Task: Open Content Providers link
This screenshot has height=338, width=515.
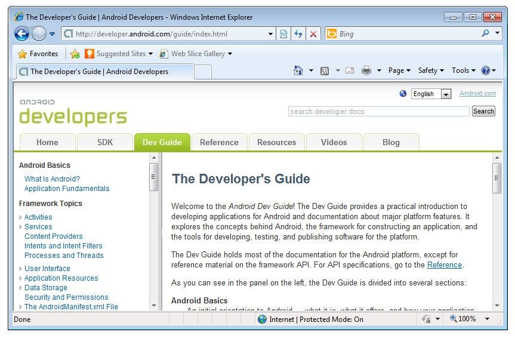Action: 54,236
